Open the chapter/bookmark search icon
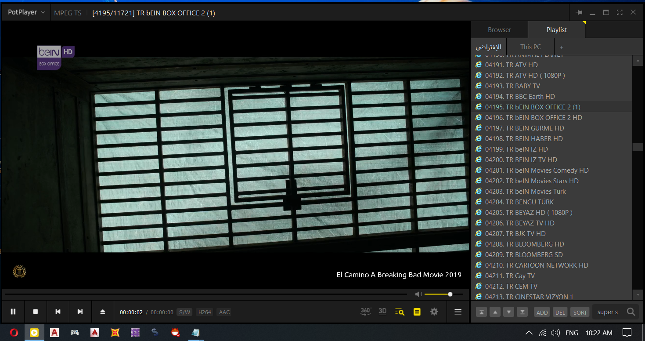This screenshot has height=341, width=645. 400,312
